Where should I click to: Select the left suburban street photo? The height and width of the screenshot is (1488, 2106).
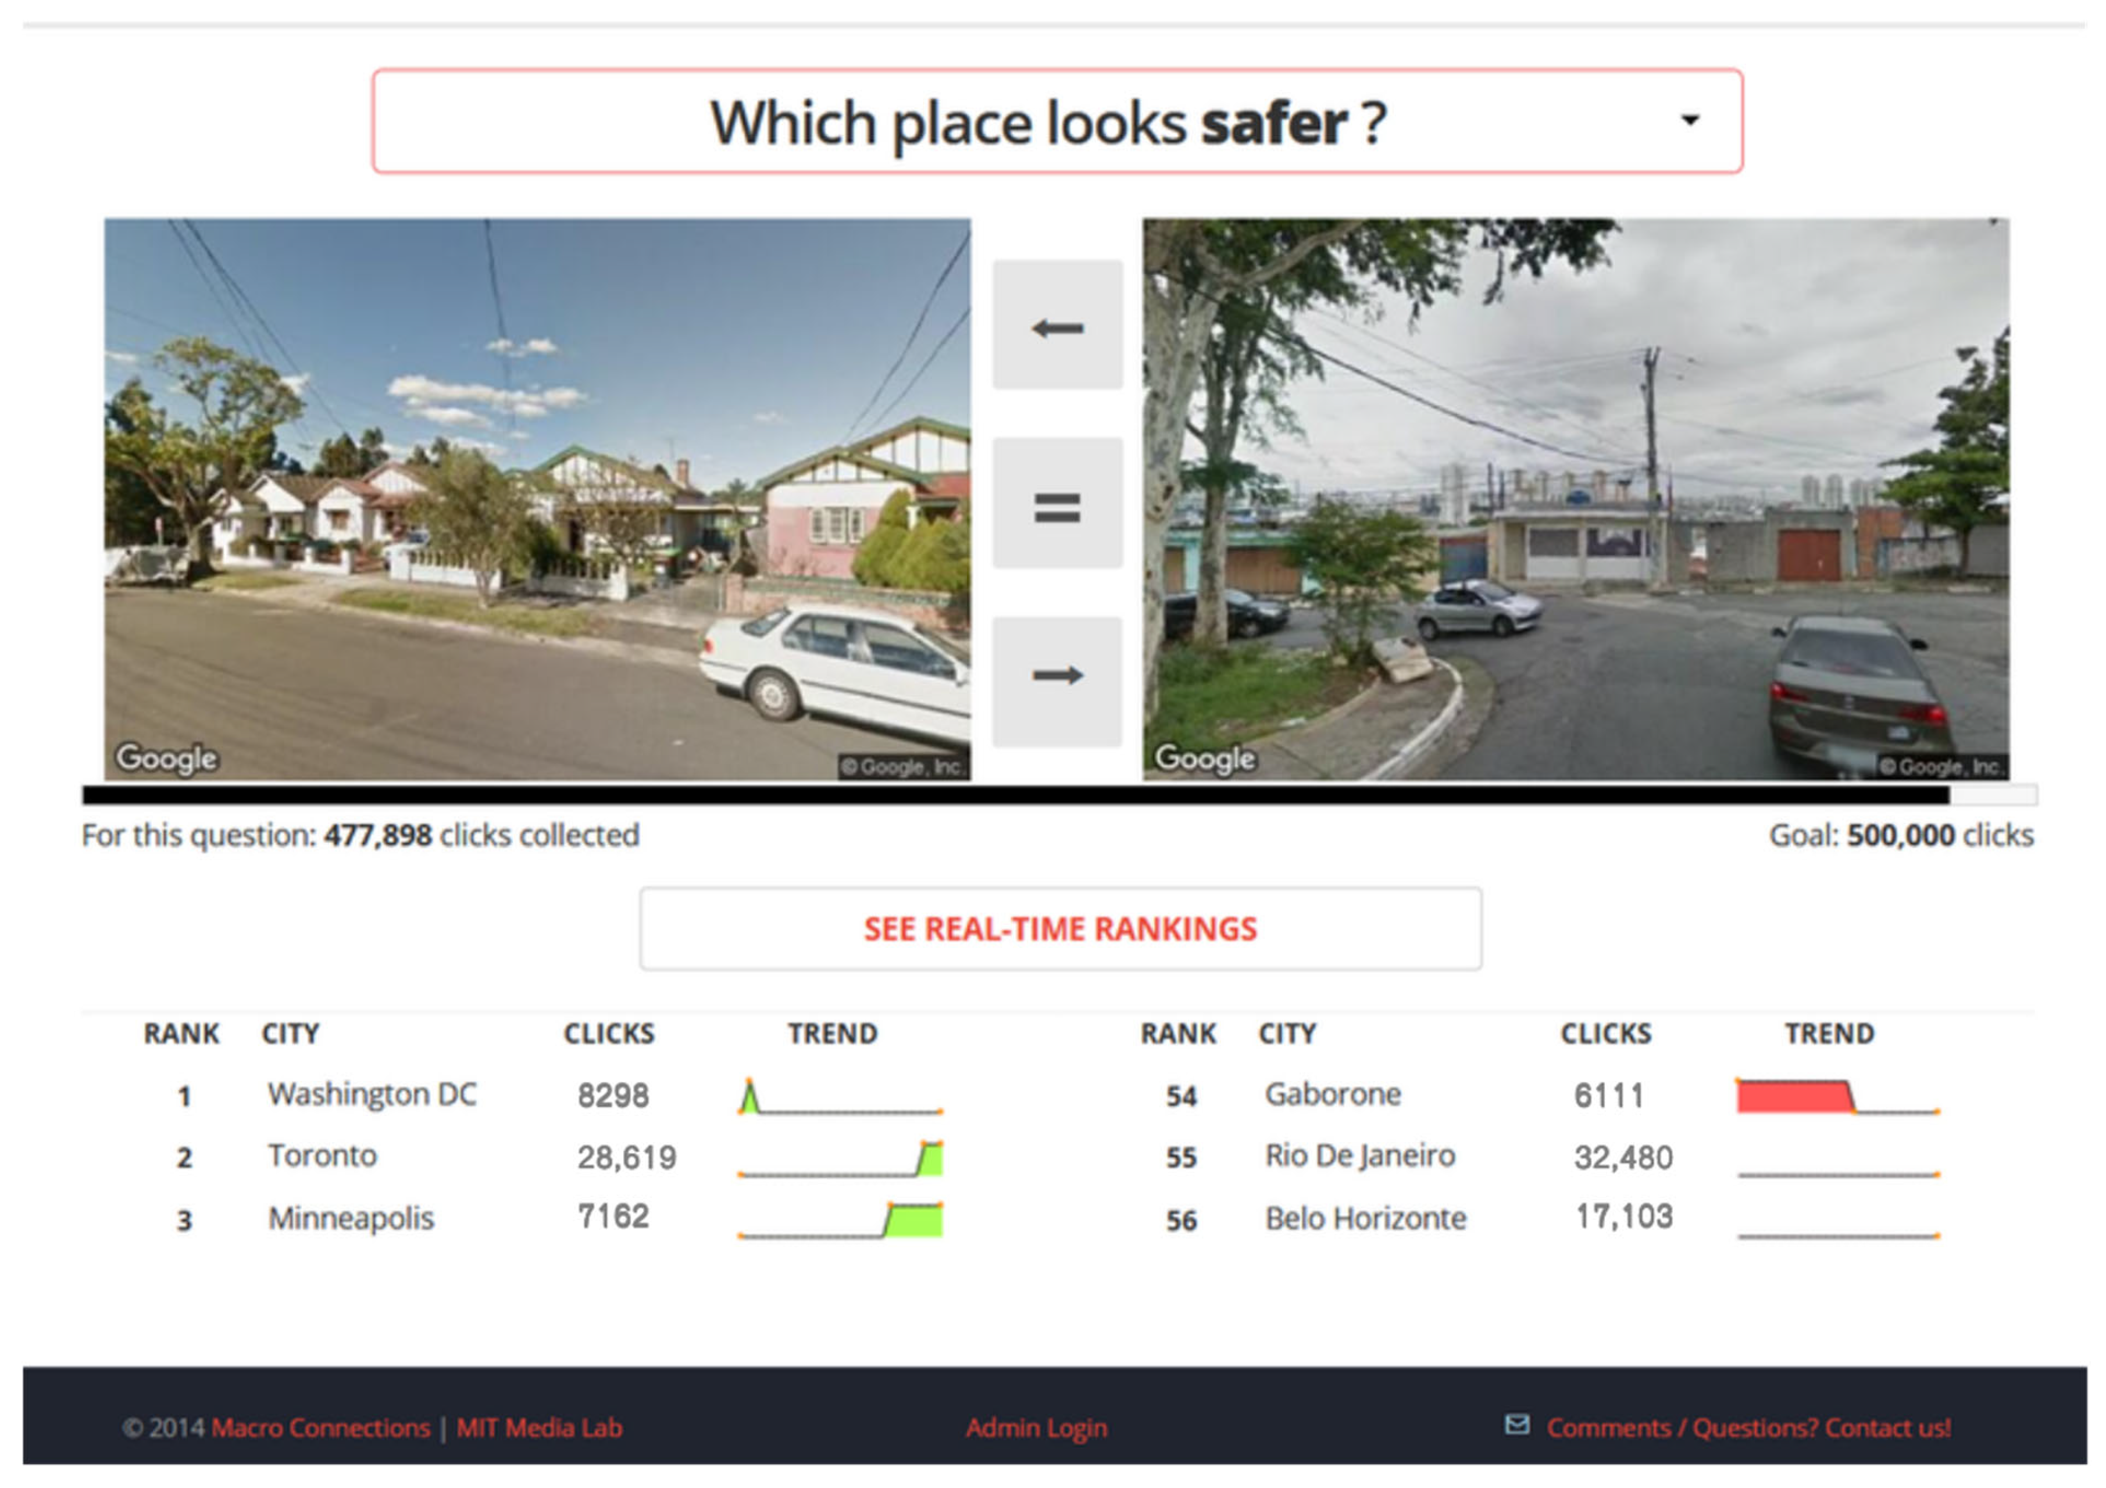coord(537,500)
